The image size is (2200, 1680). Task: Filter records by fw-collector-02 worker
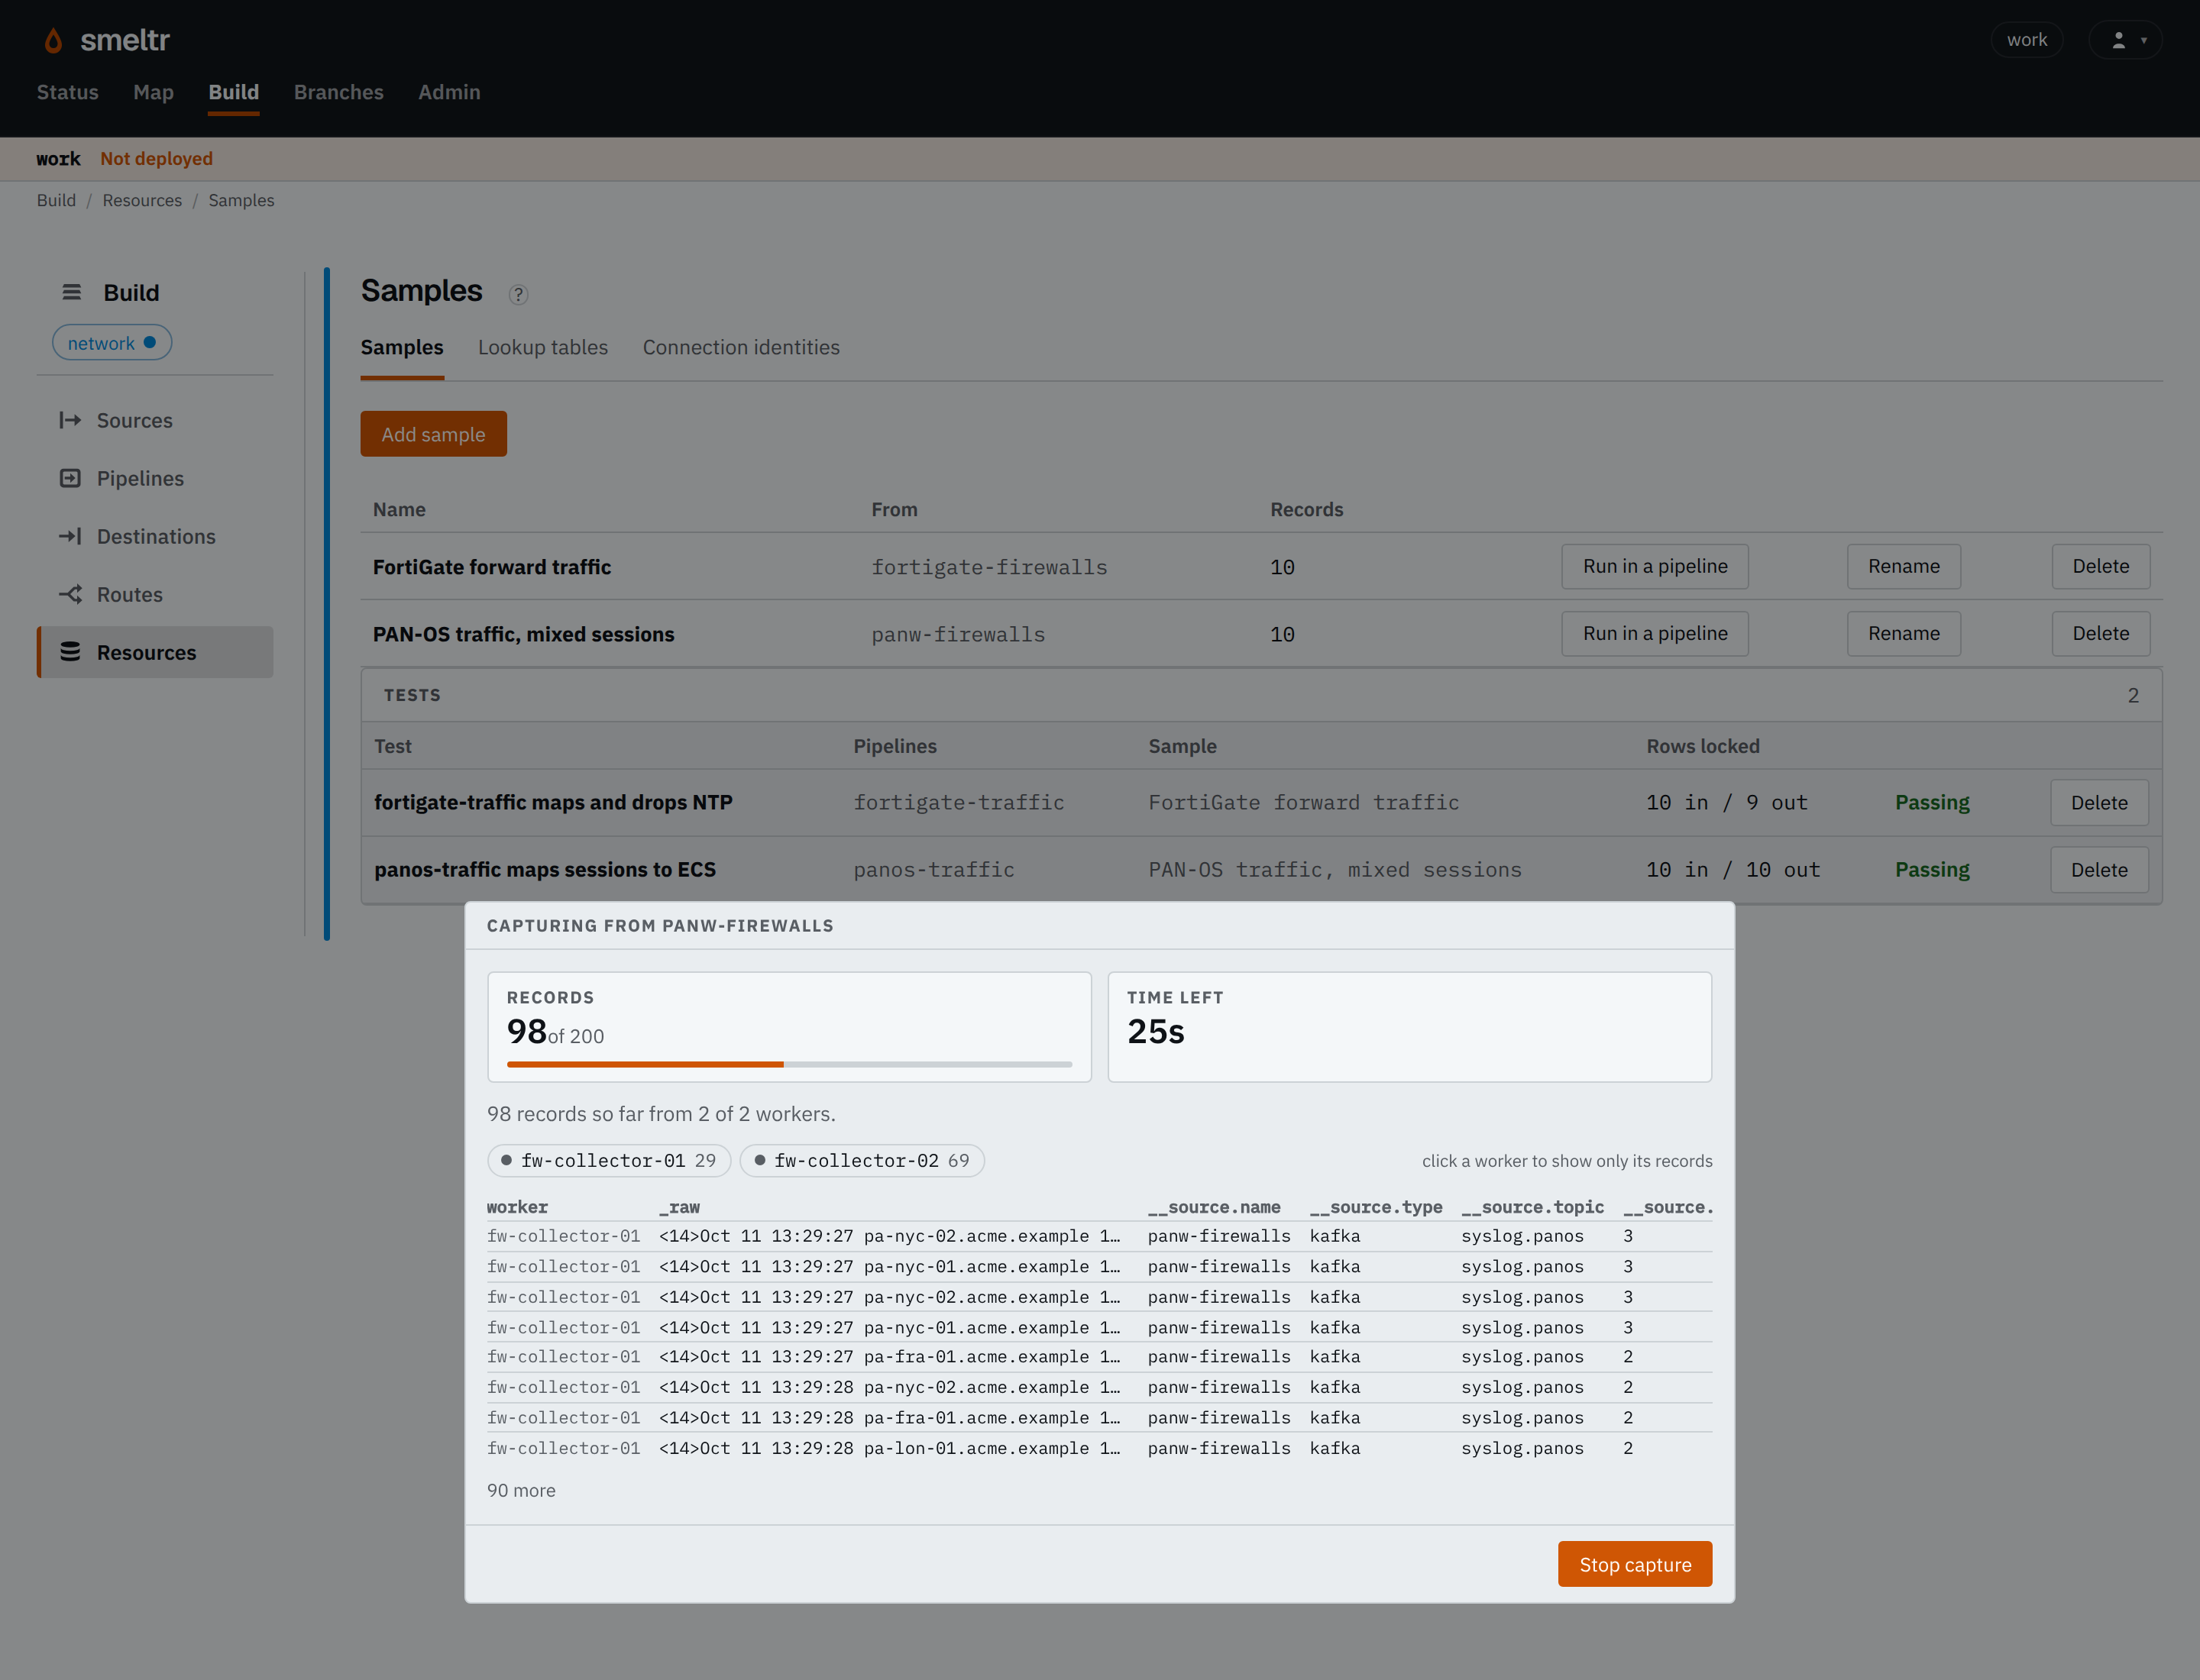tap(862, 1160)
